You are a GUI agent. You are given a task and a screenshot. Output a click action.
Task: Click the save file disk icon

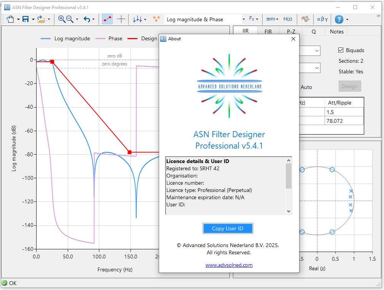(25, 19)
